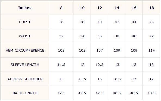Click sleeve length value 11.5
Screen dimensions: 161x101
61,65
